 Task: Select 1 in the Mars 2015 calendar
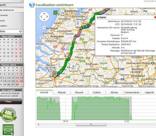tap(20, 42)
